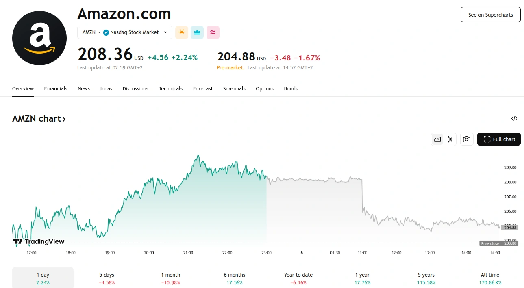Select the 5 days time range
Image resolution: width=524 pixels, height=288 pixels.
(107, 278)
